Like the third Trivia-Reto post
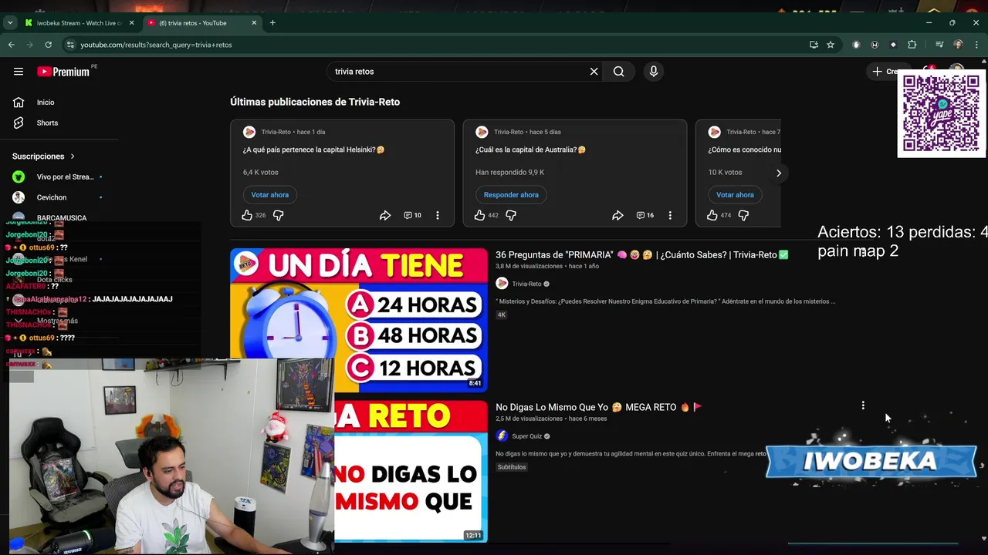This screenshot has height=555, width=988. tap(712, 216)
